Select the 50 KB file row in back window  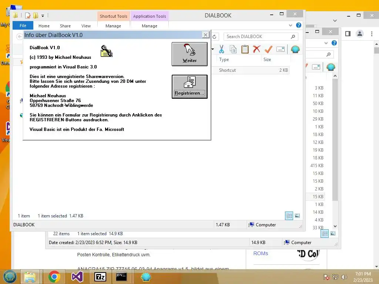coord(318,104)
